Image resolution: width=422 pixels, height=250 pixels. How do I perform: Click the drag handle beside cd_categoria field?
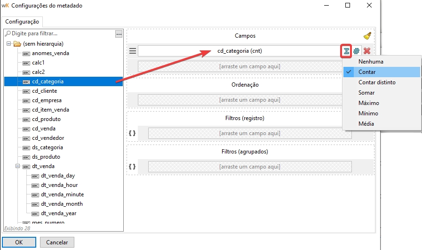click(133, 51)
